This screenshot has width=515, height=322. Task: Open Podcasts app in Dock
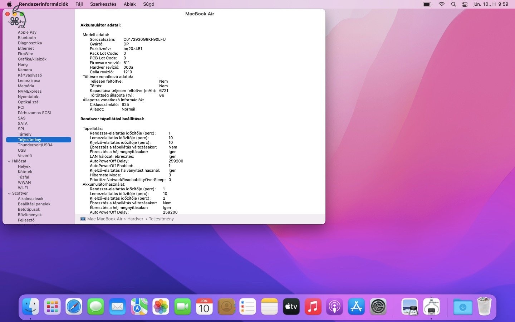pos(335,307)
